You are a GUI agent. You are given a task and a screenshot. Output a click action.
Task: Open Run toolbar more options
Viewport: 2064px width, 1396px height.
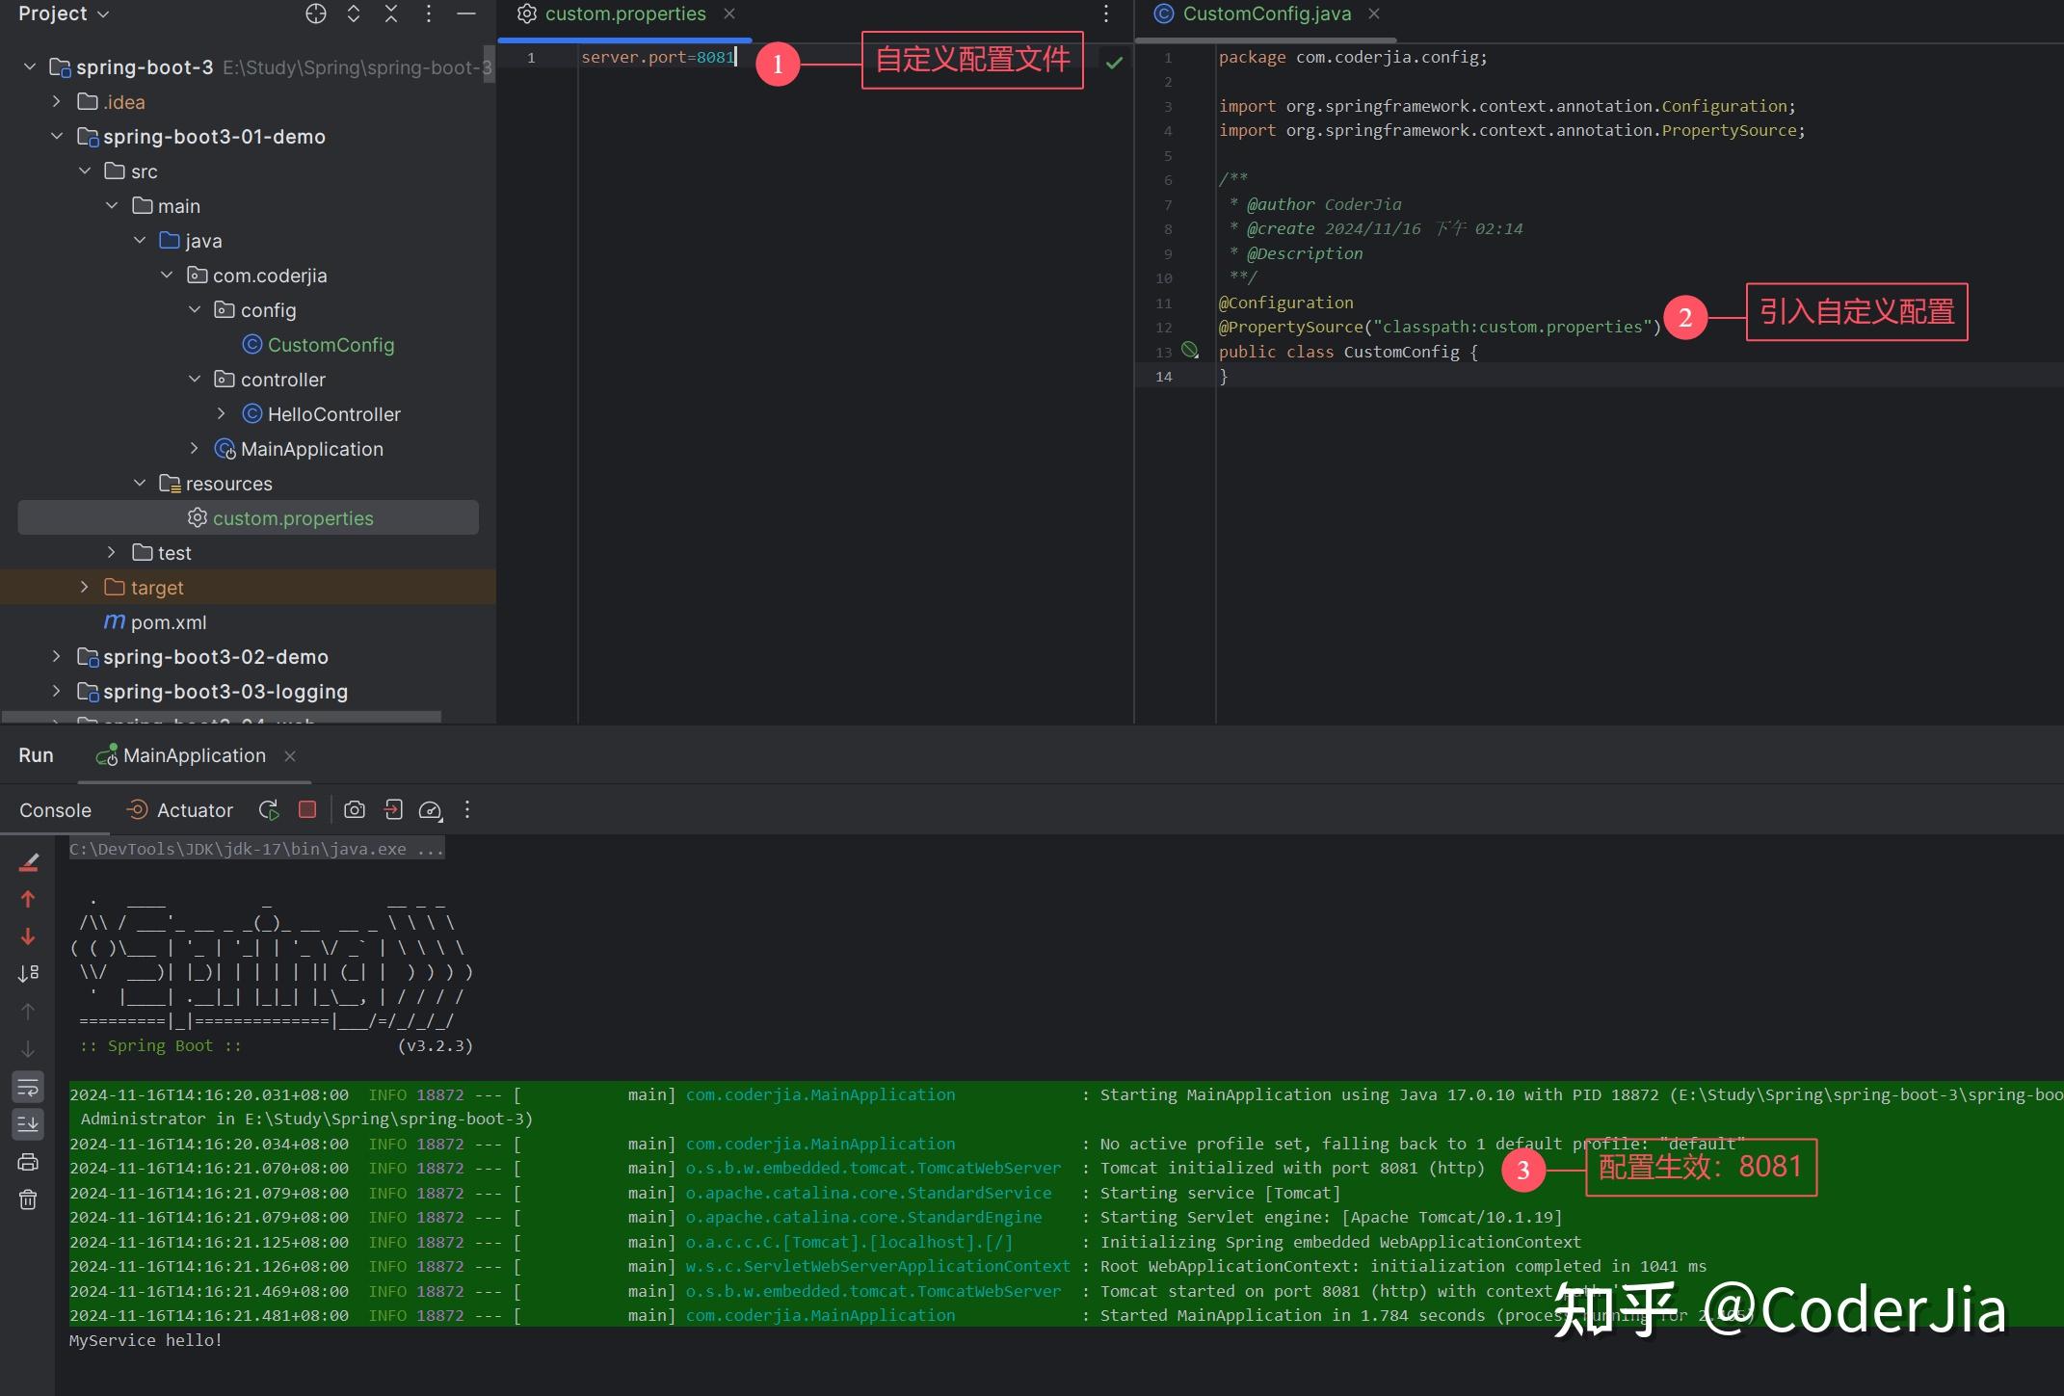pyautogui.click(x=467, y=809)
